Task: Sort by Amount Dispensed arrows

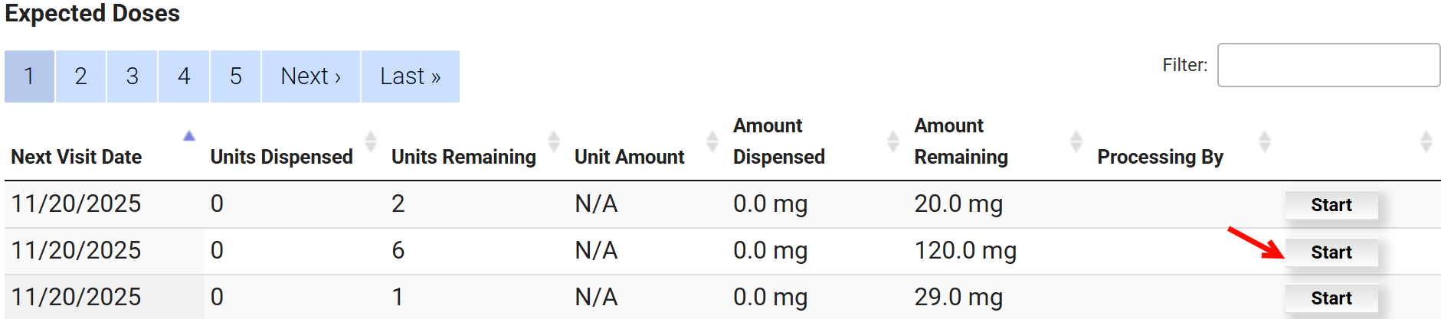Action: tap(893, 142)
